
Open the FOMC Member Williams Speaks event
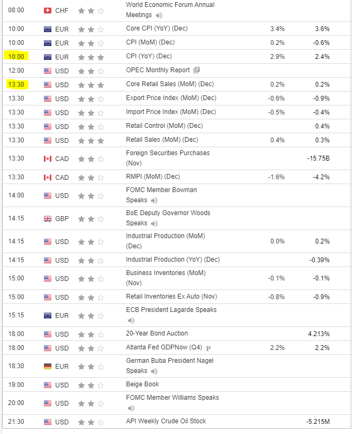tap(172, 398)
